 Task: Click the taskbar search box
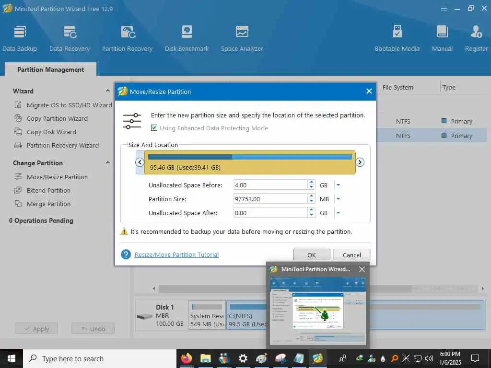pos(100,358)
